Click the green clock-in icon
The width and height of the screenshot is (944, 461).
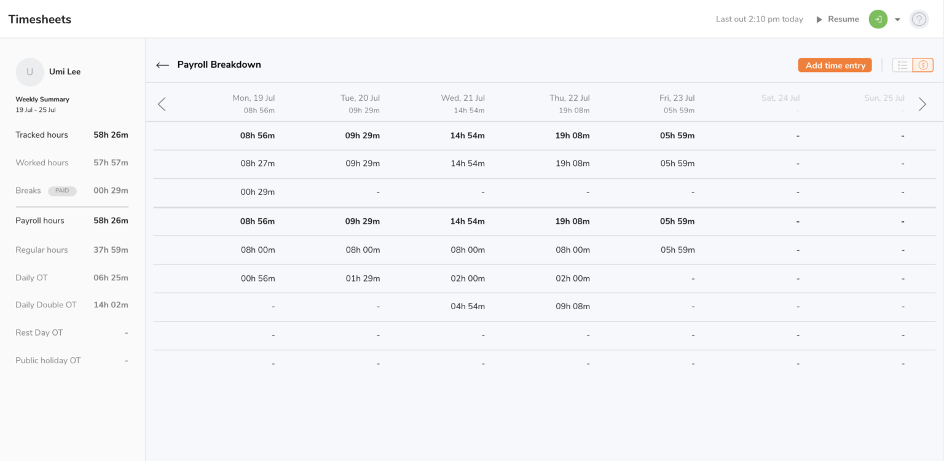878,19
